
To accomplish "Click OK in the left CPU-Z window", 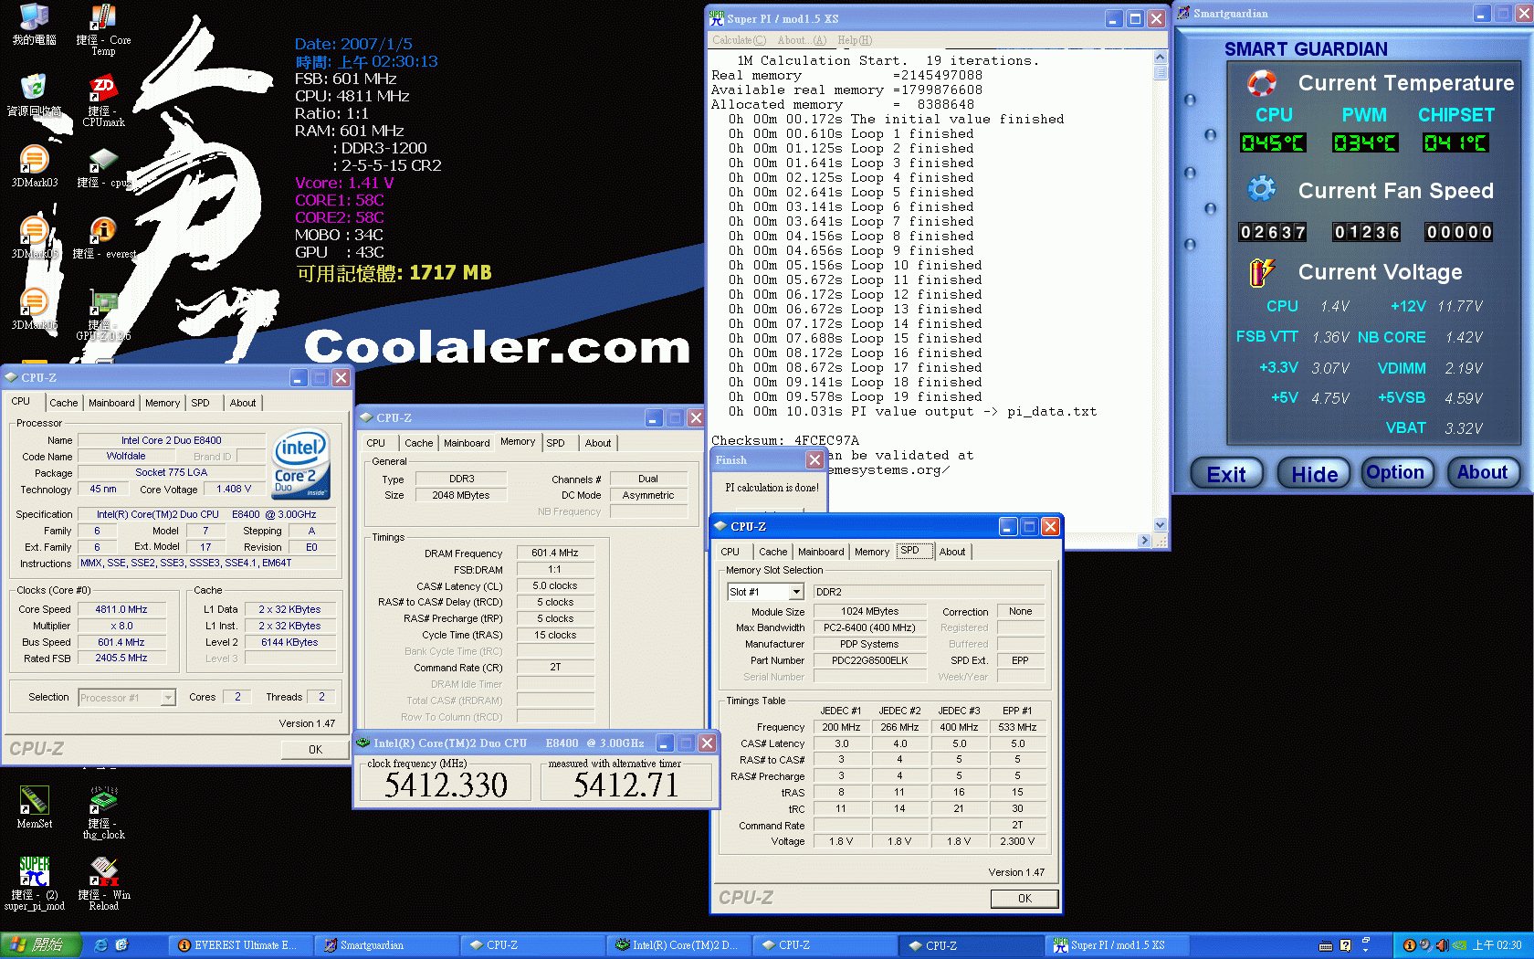I will (x=315, y=749).
